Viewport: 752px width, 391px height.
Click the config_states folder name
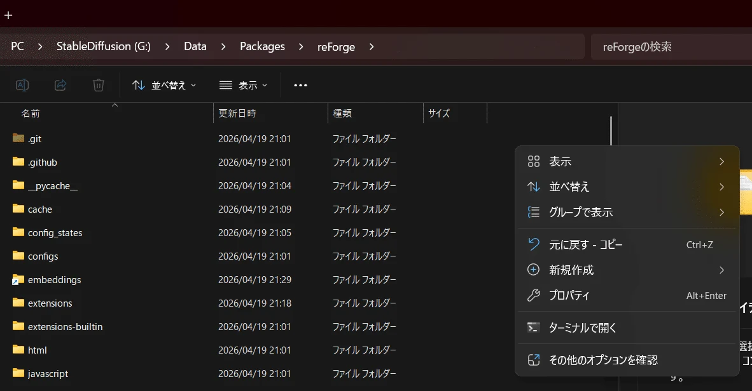(55, 233)
